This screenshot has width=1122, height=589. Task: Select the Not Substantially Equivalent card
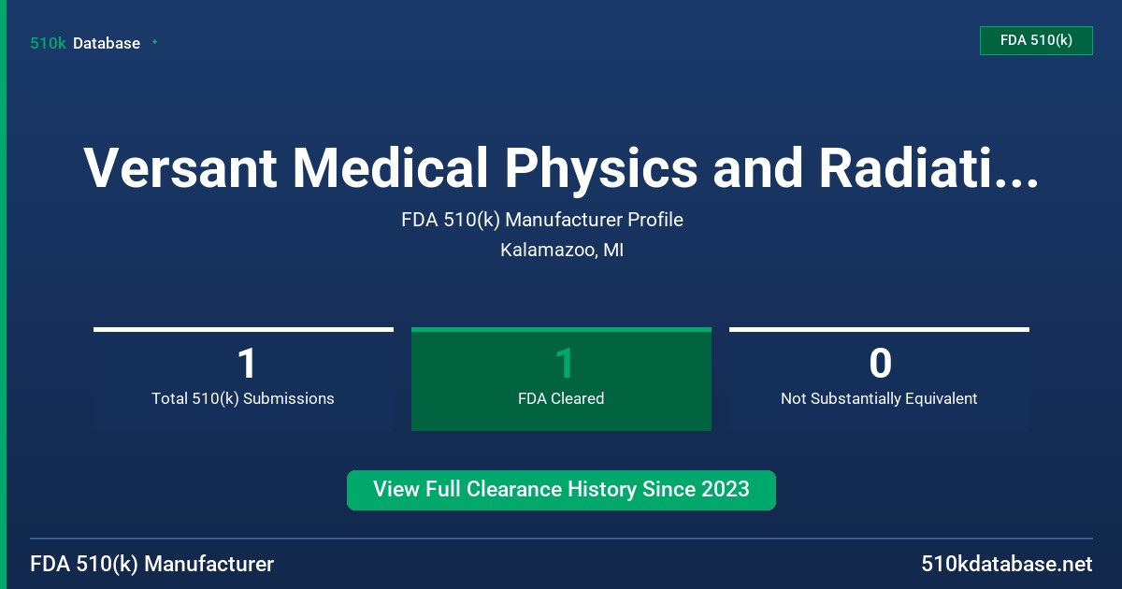[x=879, y=379]
